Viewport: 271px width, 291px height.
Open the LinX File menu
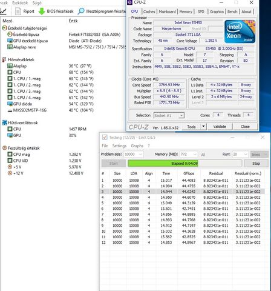[x=105, y=145]
